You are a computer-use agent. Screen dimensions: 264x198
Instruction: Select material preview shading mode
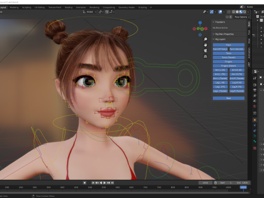[x=241, y=12]
